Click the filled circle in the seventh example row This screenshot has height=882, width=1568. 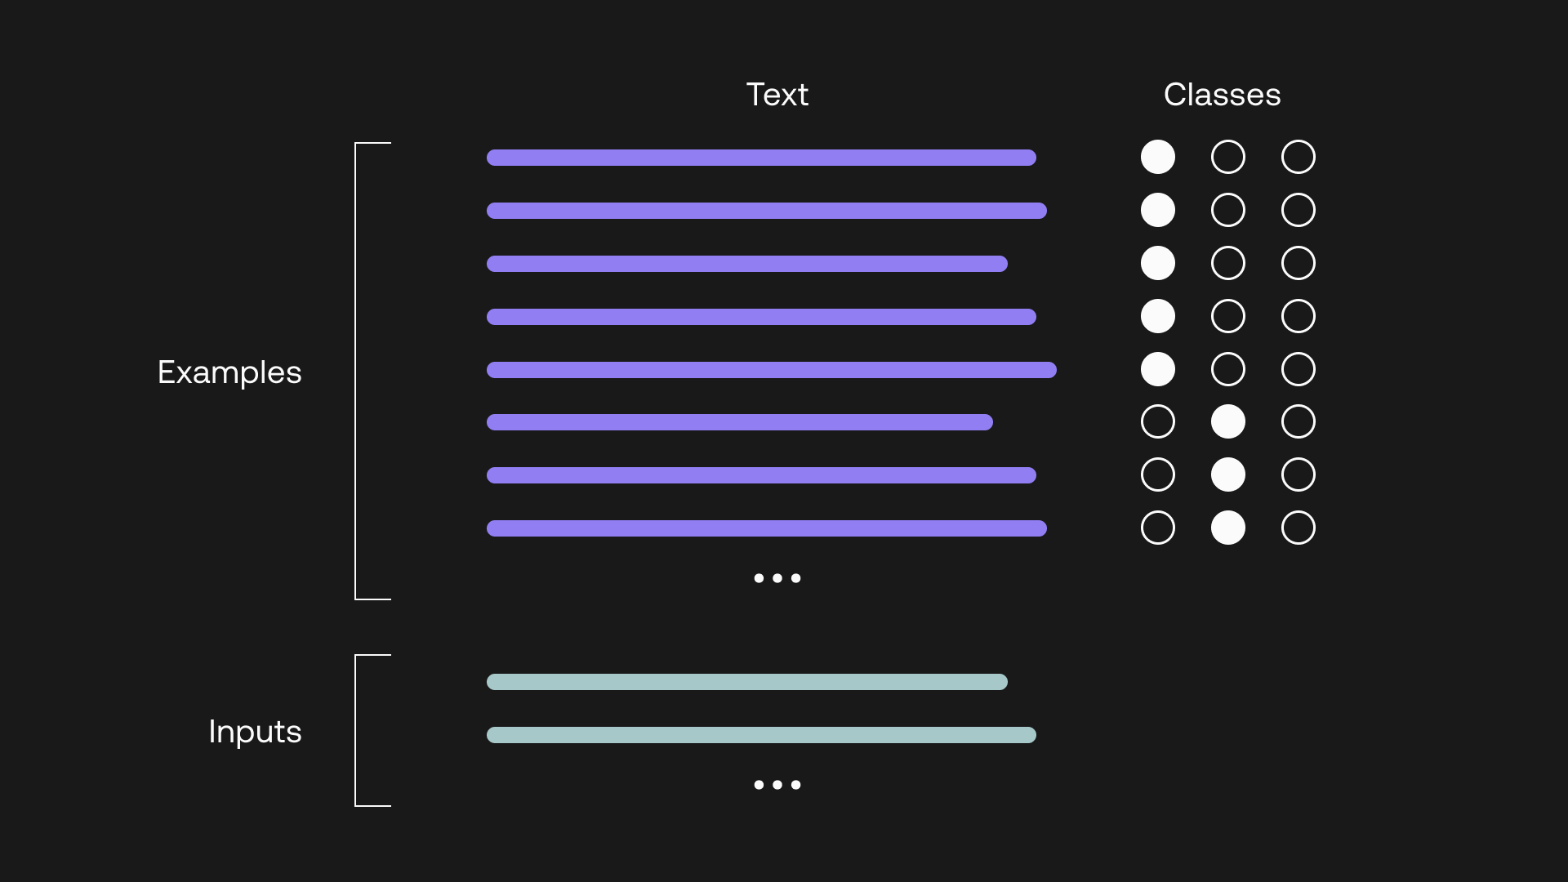pos(1227,474)
